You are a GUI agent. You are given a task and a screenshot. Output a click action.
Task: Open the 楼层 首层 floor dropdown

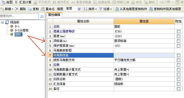[79, 9]
